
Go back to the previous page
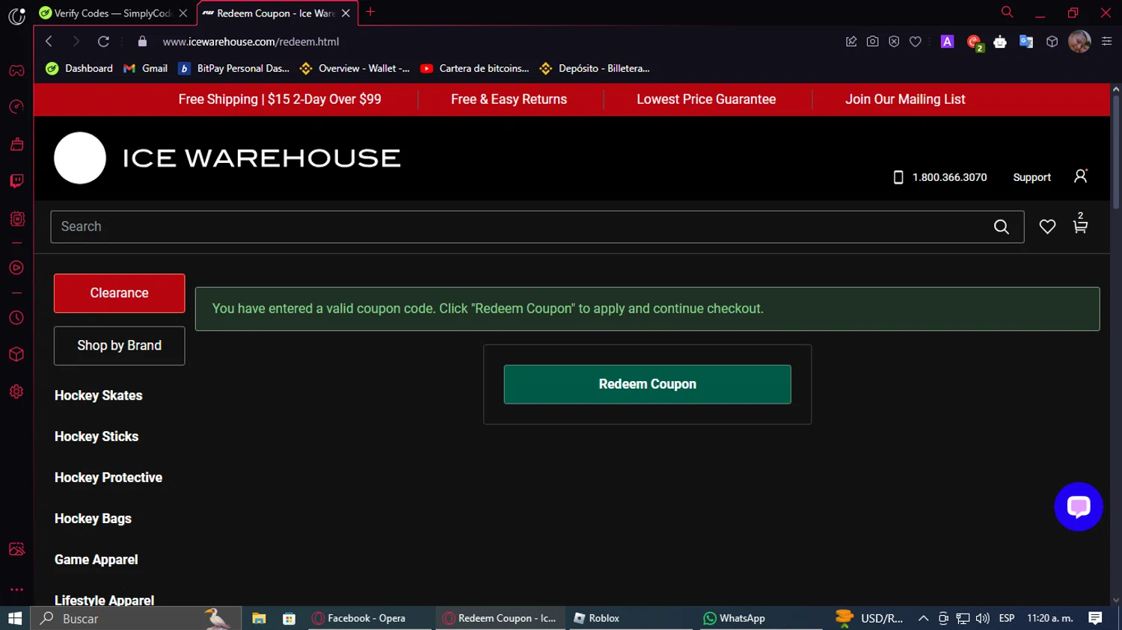pyautogui.click(x=49, y=41)
